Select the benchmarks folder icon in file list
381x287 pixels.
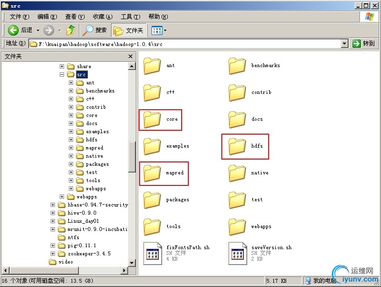pos(237,66)
